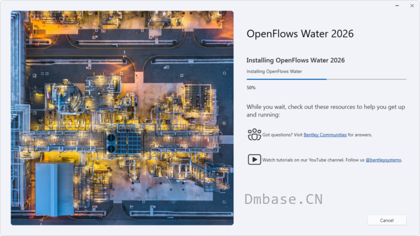Click the OpenFlows Water 2026 title
Screen dimensions: 420x236
[300, 34]
